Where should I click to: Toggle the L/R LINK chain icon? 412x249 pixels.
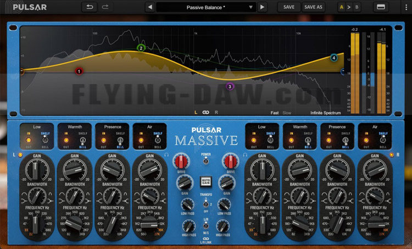tap(206, 239)
